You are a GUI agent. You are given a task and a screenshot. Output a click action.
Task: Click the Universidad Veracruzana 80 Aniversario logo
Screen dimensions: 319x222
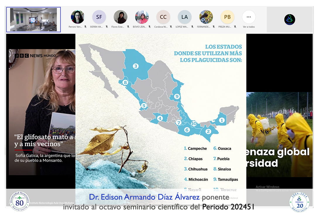[20, 201]
